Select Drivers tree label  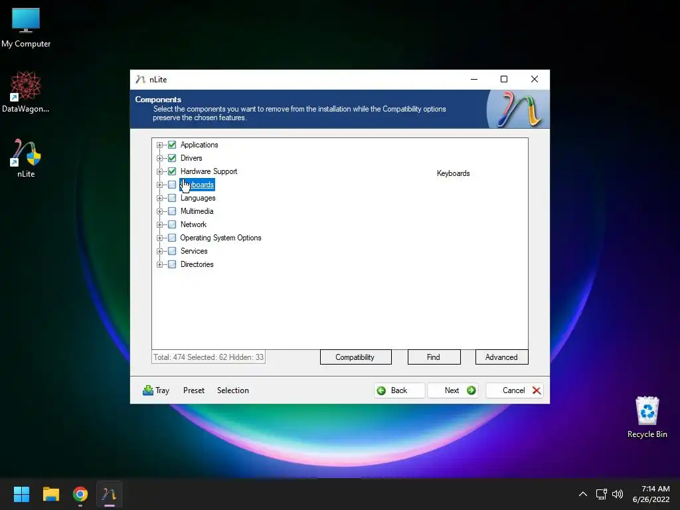tap(191, 158)
